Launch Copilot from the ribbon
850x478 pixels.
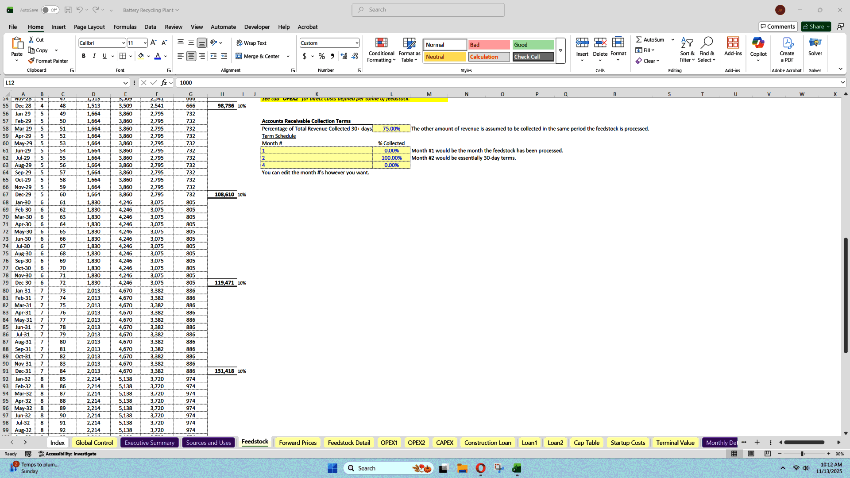[758, 49]
